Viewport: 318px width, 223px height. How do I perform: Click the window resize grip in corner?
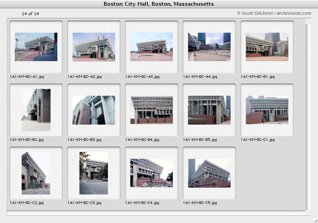[x=315, y=220]
